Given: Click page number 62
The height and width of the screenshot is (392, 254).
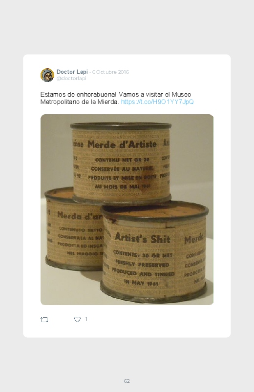Looking at the screenshot, I should [x=127, y=381].
